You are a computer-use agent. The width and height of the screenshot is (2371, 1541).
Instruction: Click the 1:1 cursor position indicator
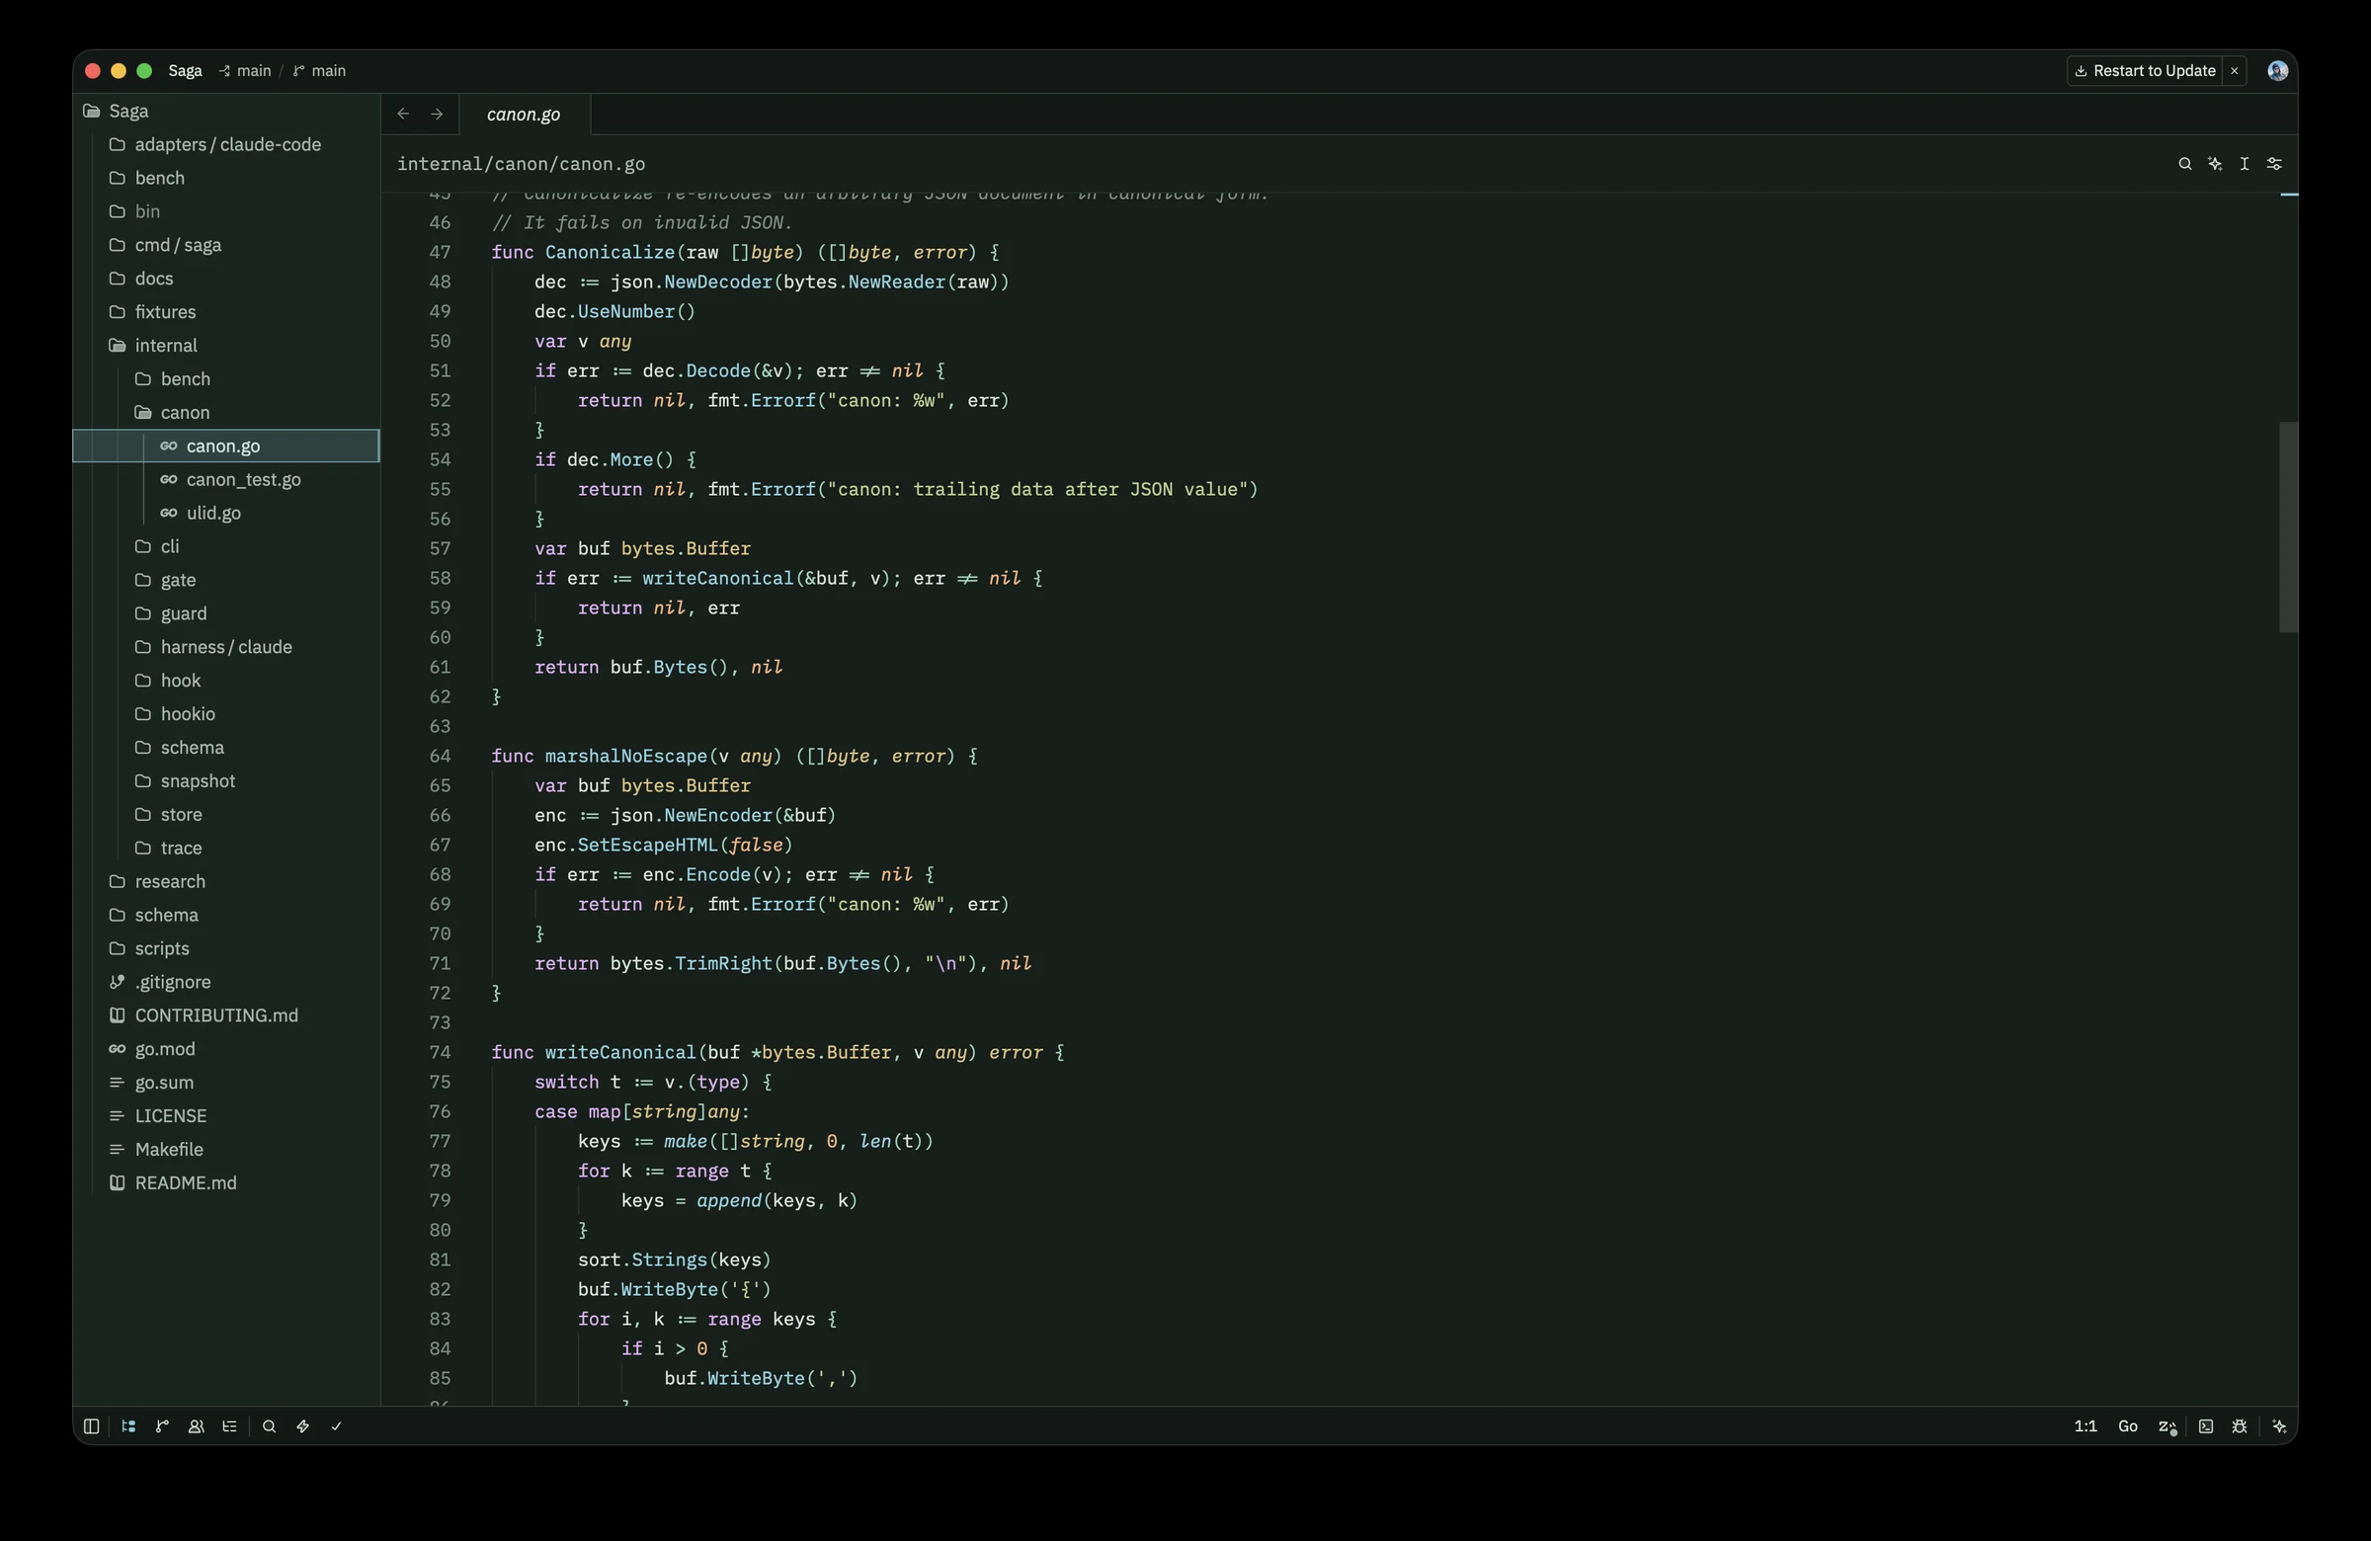pyautogui.click(x=2085, y=1426)
